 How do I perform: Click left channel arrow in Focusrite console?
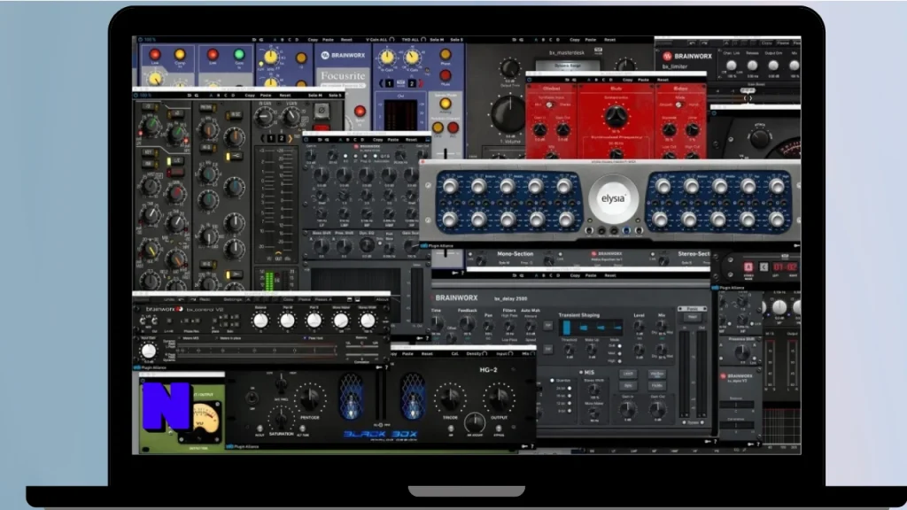click(x=381, y=84)
